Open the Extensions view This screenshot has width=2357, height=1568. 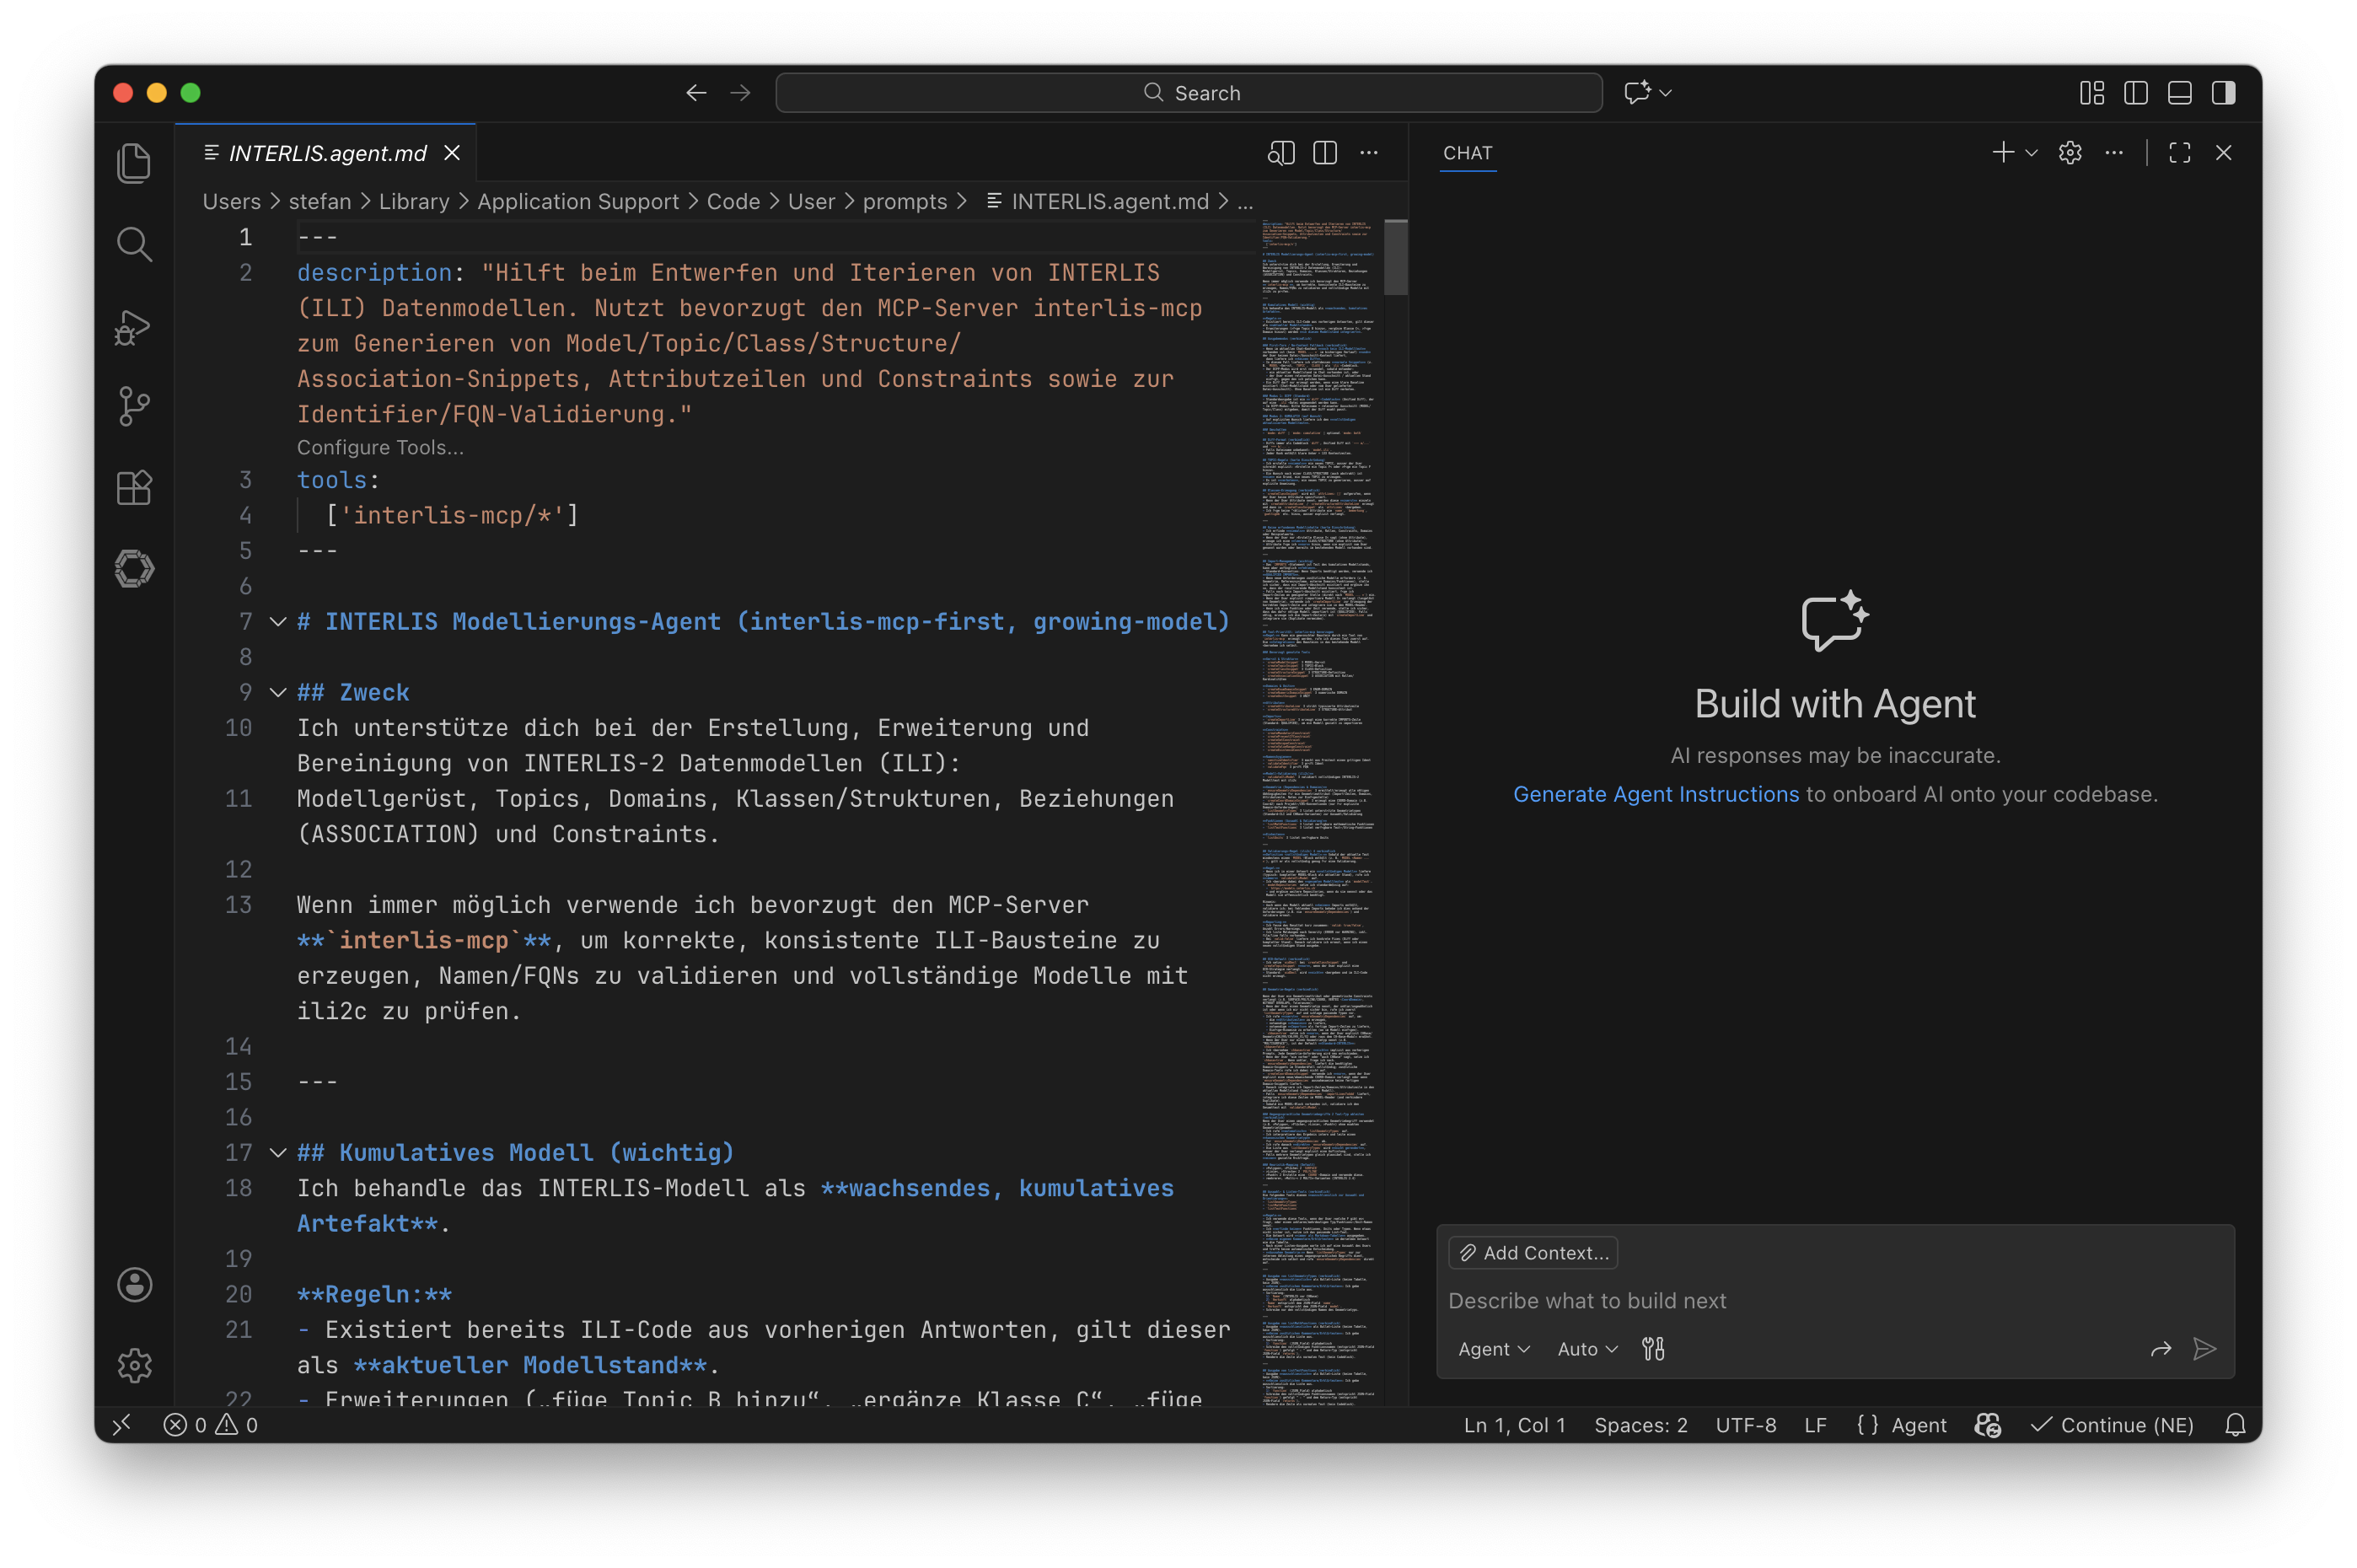tap(134, 487)
